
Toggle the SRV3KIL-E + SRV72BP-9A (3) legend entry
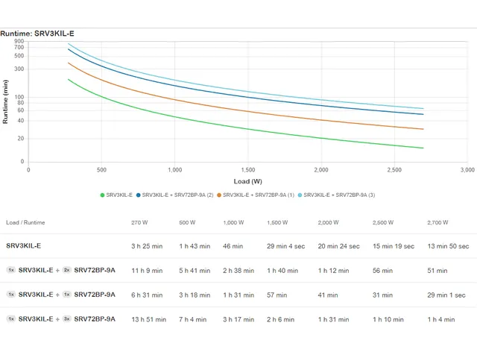tap(336, 195)
